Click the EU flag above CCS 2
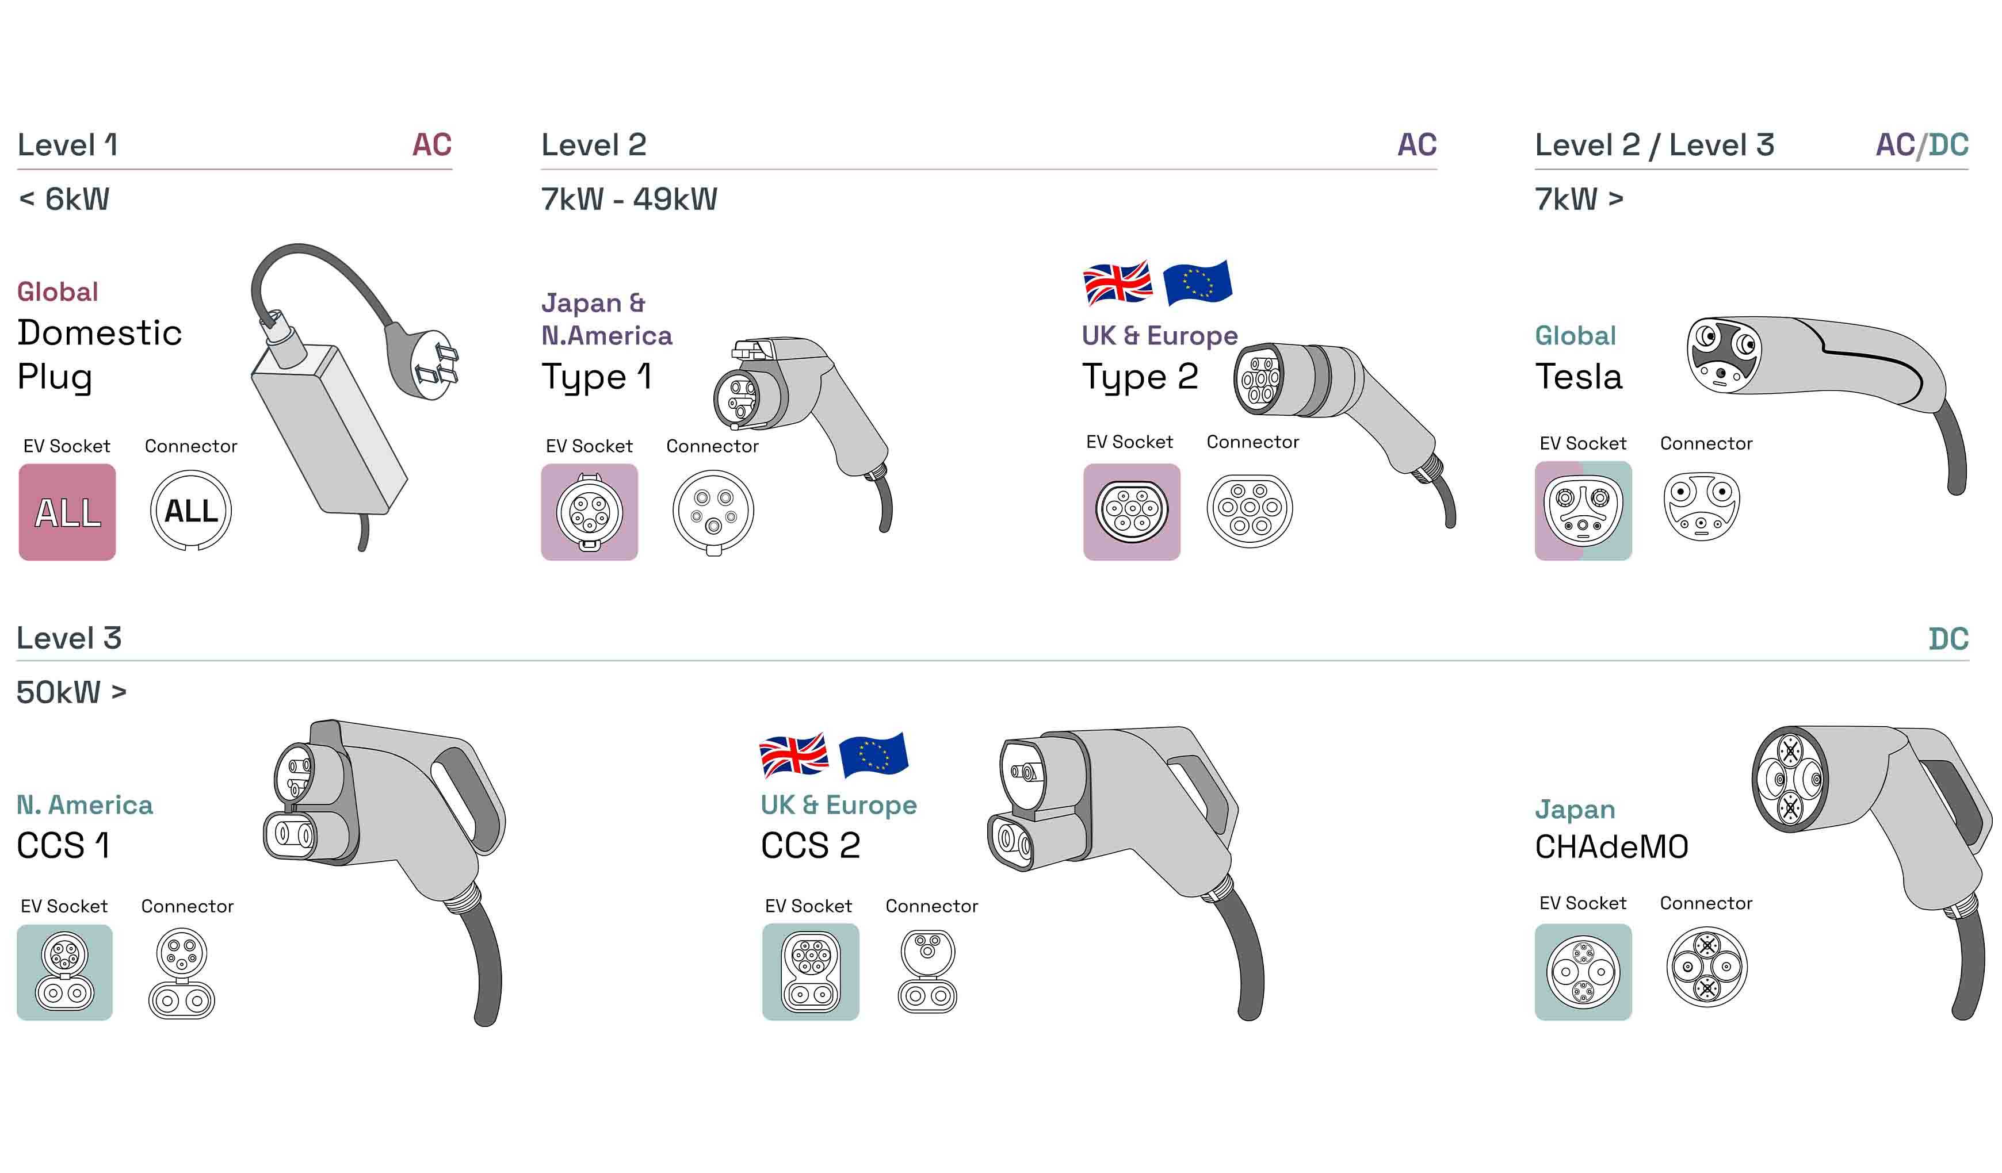This screenshot has width=2002, height=1173. pyautogui.click(x=873, y=754)
